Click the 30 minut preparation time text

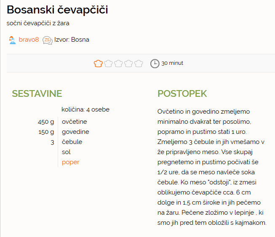172,63
